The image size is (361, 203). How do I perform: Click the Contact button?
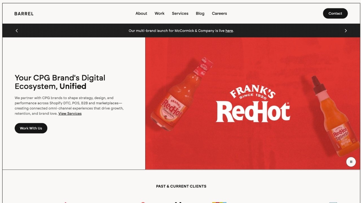point(335,14)
